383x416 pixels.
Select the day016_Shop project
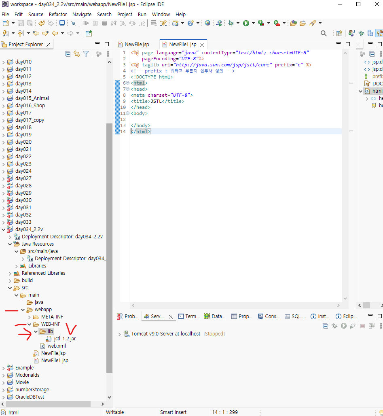30,106
